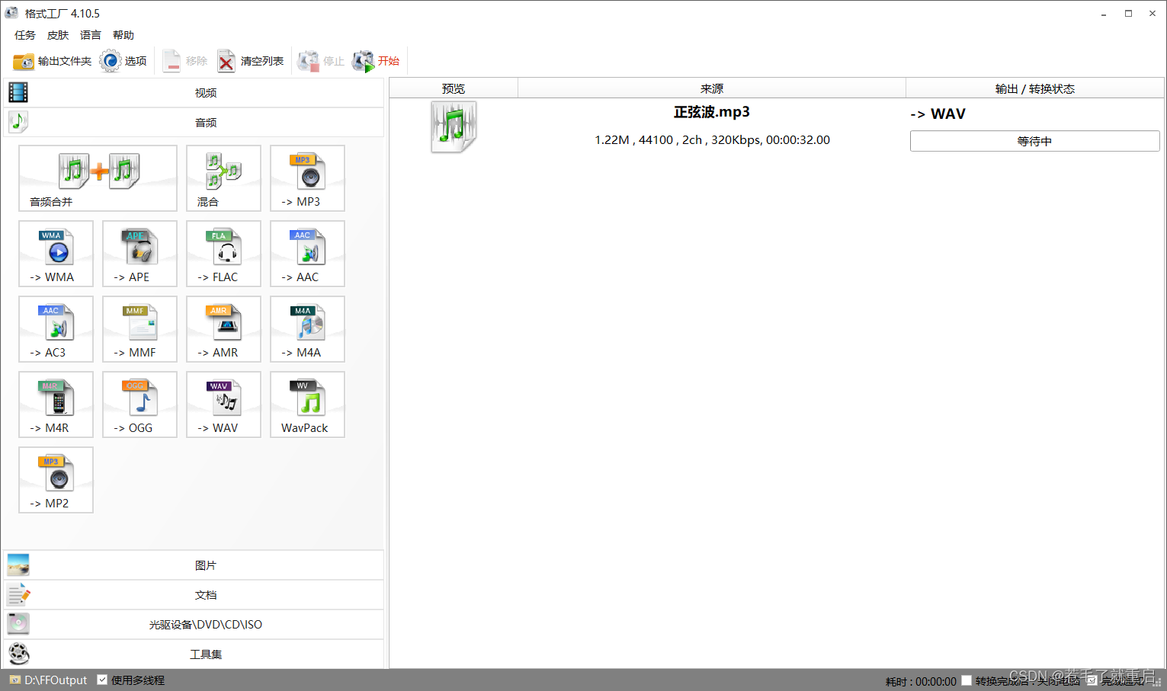Start conversion with 开始 button
Screen dimensions: 1167x691
click(376, 61)
